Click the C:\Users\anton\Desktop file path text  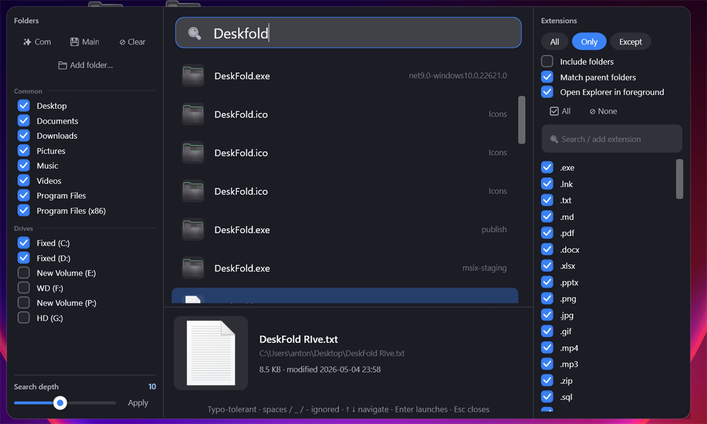(332, 353)
